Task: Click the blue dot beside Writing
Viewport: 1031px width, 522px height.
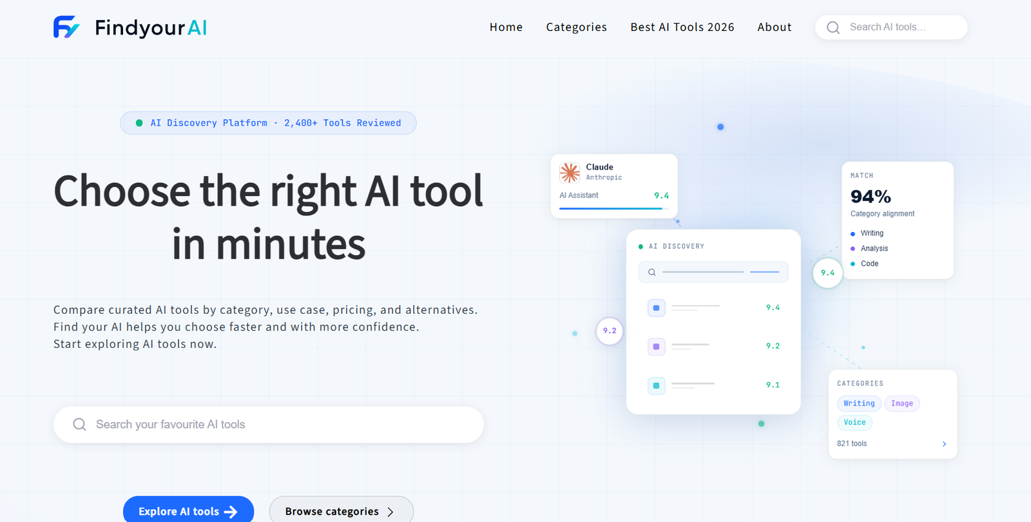Action: (x=853, y=234)
